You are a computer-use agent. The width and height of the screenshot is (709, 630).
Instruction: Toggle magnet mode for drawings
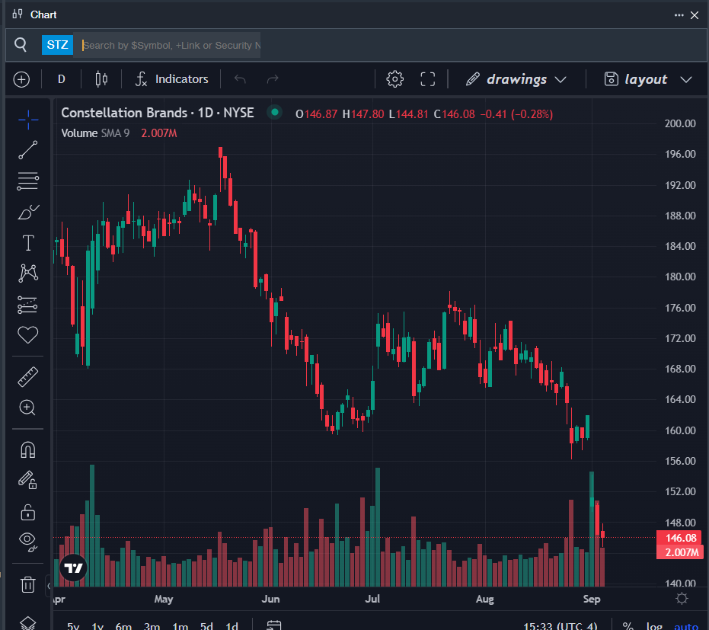click(28, 449)
